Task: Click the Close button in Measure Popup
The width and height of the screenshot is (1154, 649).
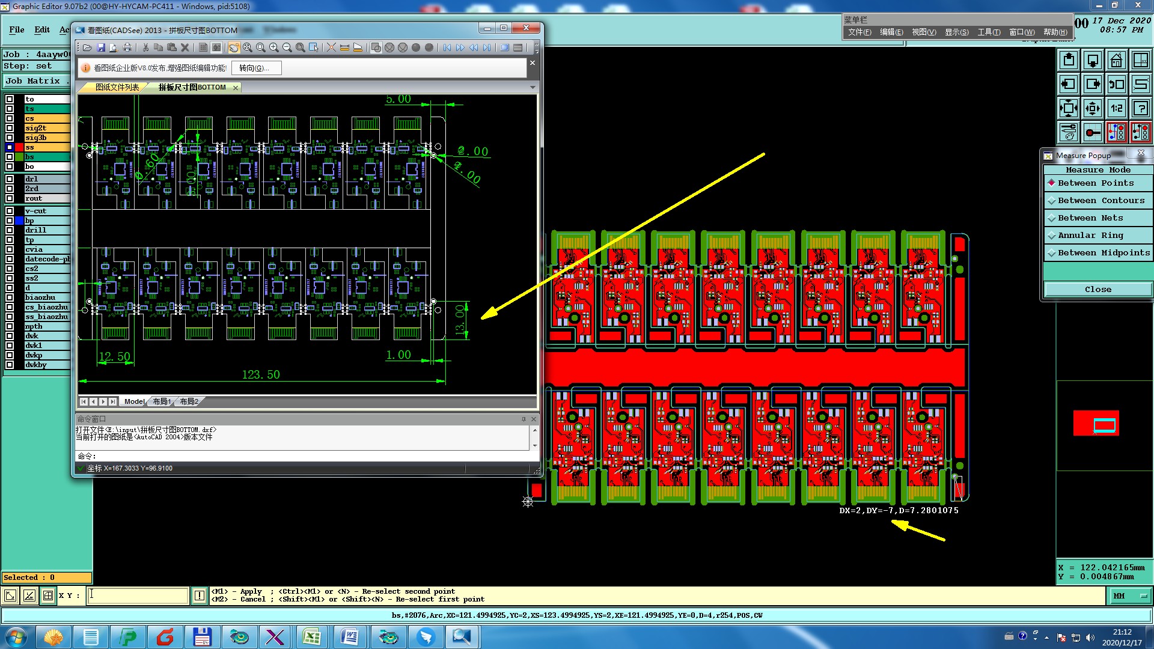Action: 1098,290
